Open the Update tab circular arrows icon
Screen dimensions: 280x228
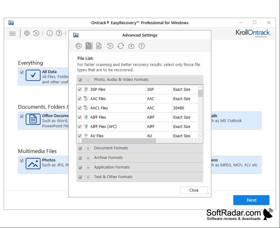(x=121, y=46)
